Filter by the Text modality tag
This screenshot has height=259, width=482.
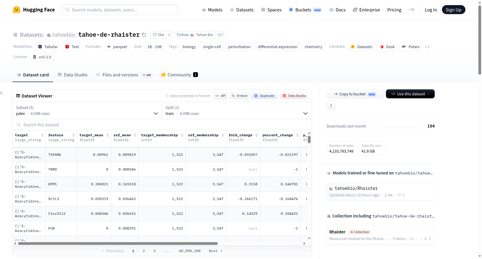pos(72,47)
